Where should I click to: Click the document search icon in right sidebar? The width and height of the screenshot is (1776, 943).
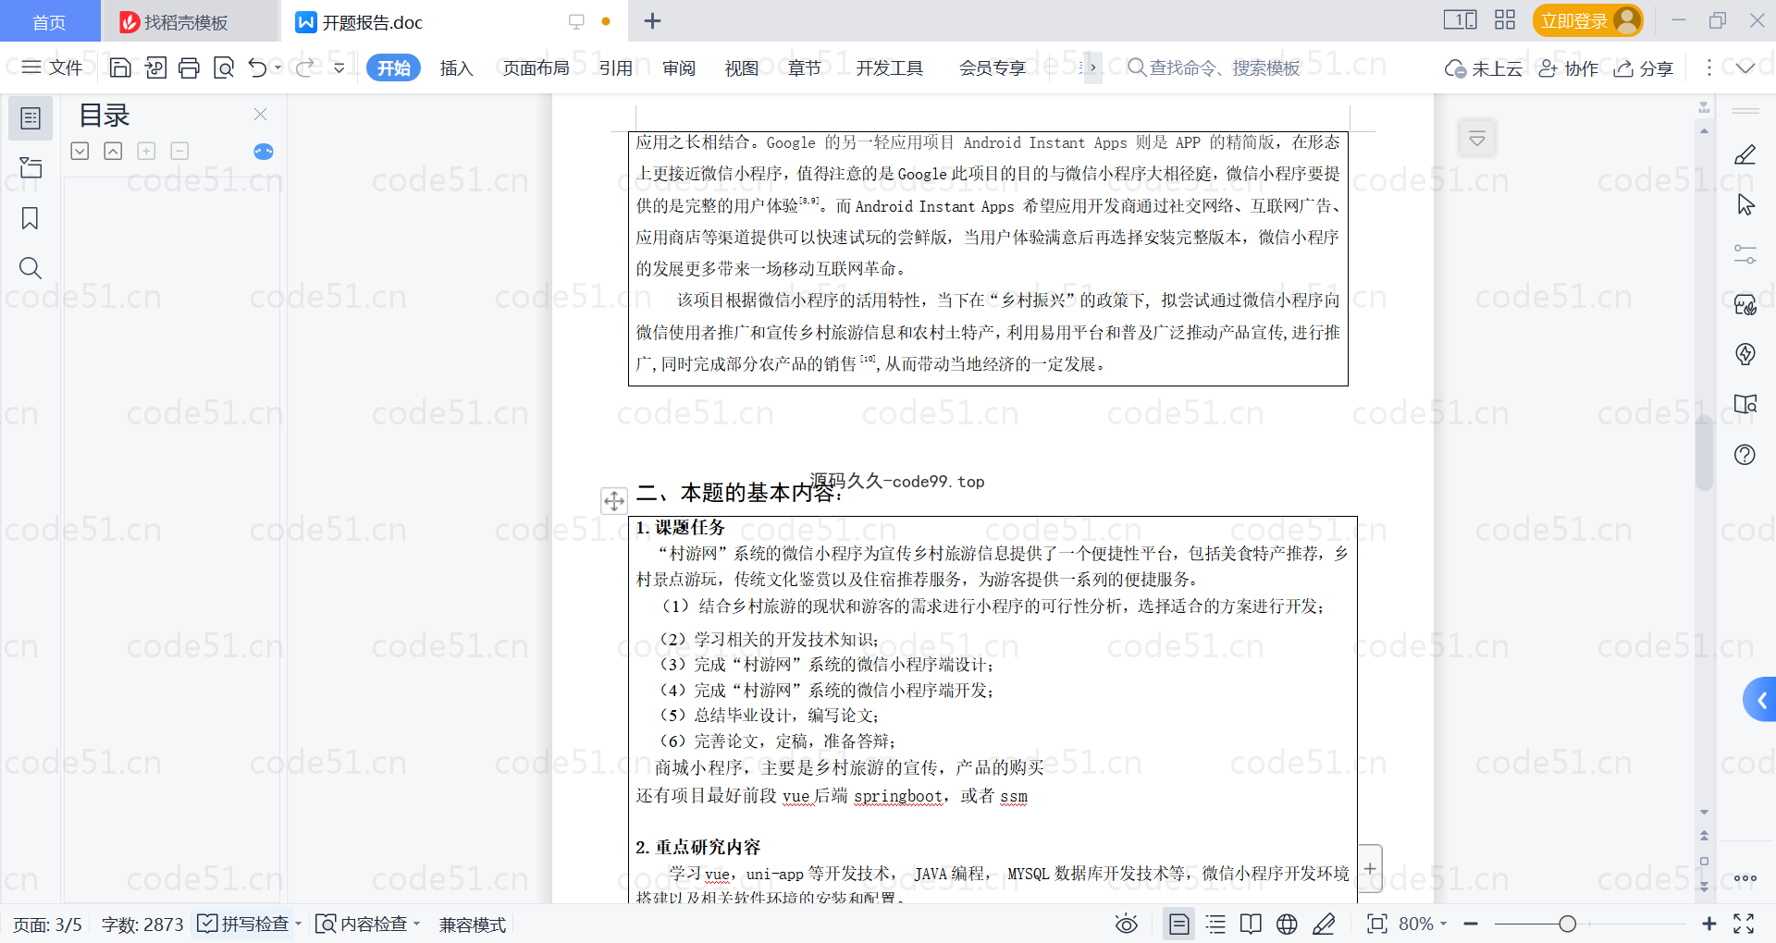click(x=1745, y=404)
